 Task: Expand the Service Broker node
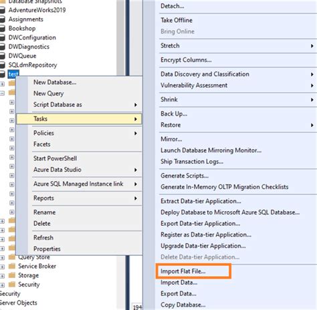[2, 267]
